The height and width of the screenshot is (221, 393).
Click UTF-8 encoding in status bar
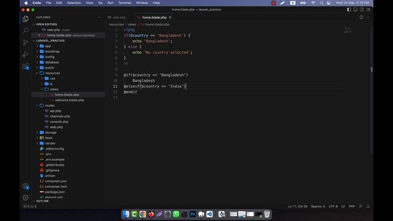point(333,206)
